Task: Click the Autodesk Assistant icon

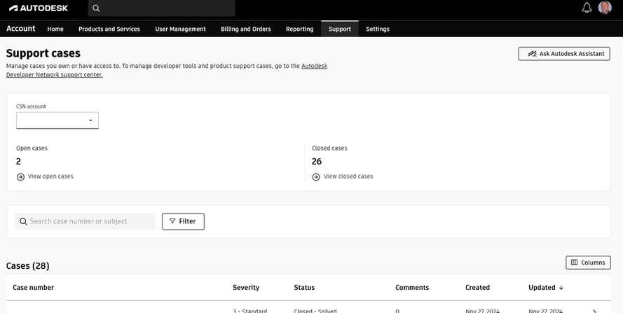Action: click(x=532, y=54)
